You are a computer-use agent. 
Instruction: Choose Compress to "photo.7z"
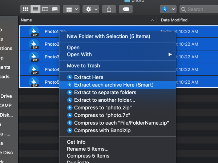coord(102,115)
